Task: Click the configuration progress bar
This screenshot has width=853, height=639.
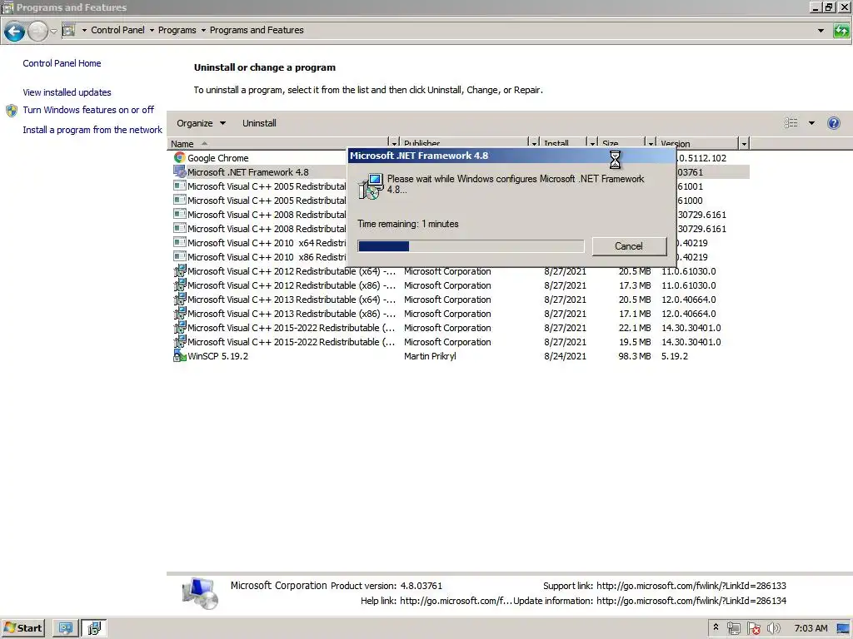Action: [471, 246]
